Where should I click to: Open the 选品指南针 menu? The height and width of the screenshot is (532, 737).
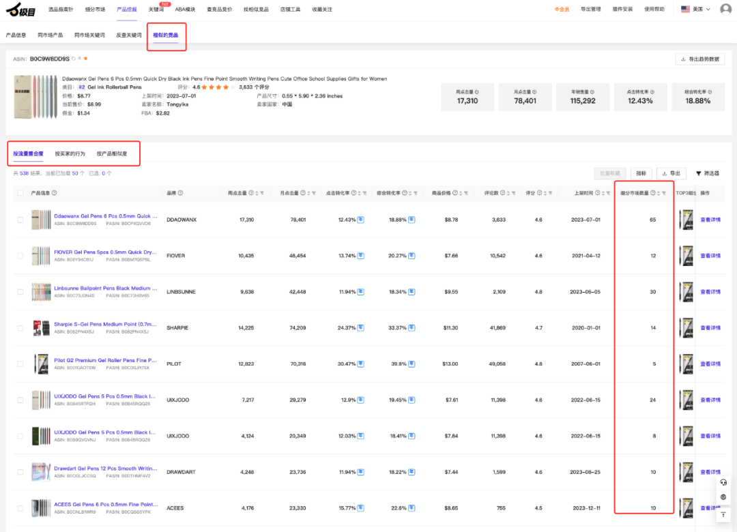click(x=61, y=10)
